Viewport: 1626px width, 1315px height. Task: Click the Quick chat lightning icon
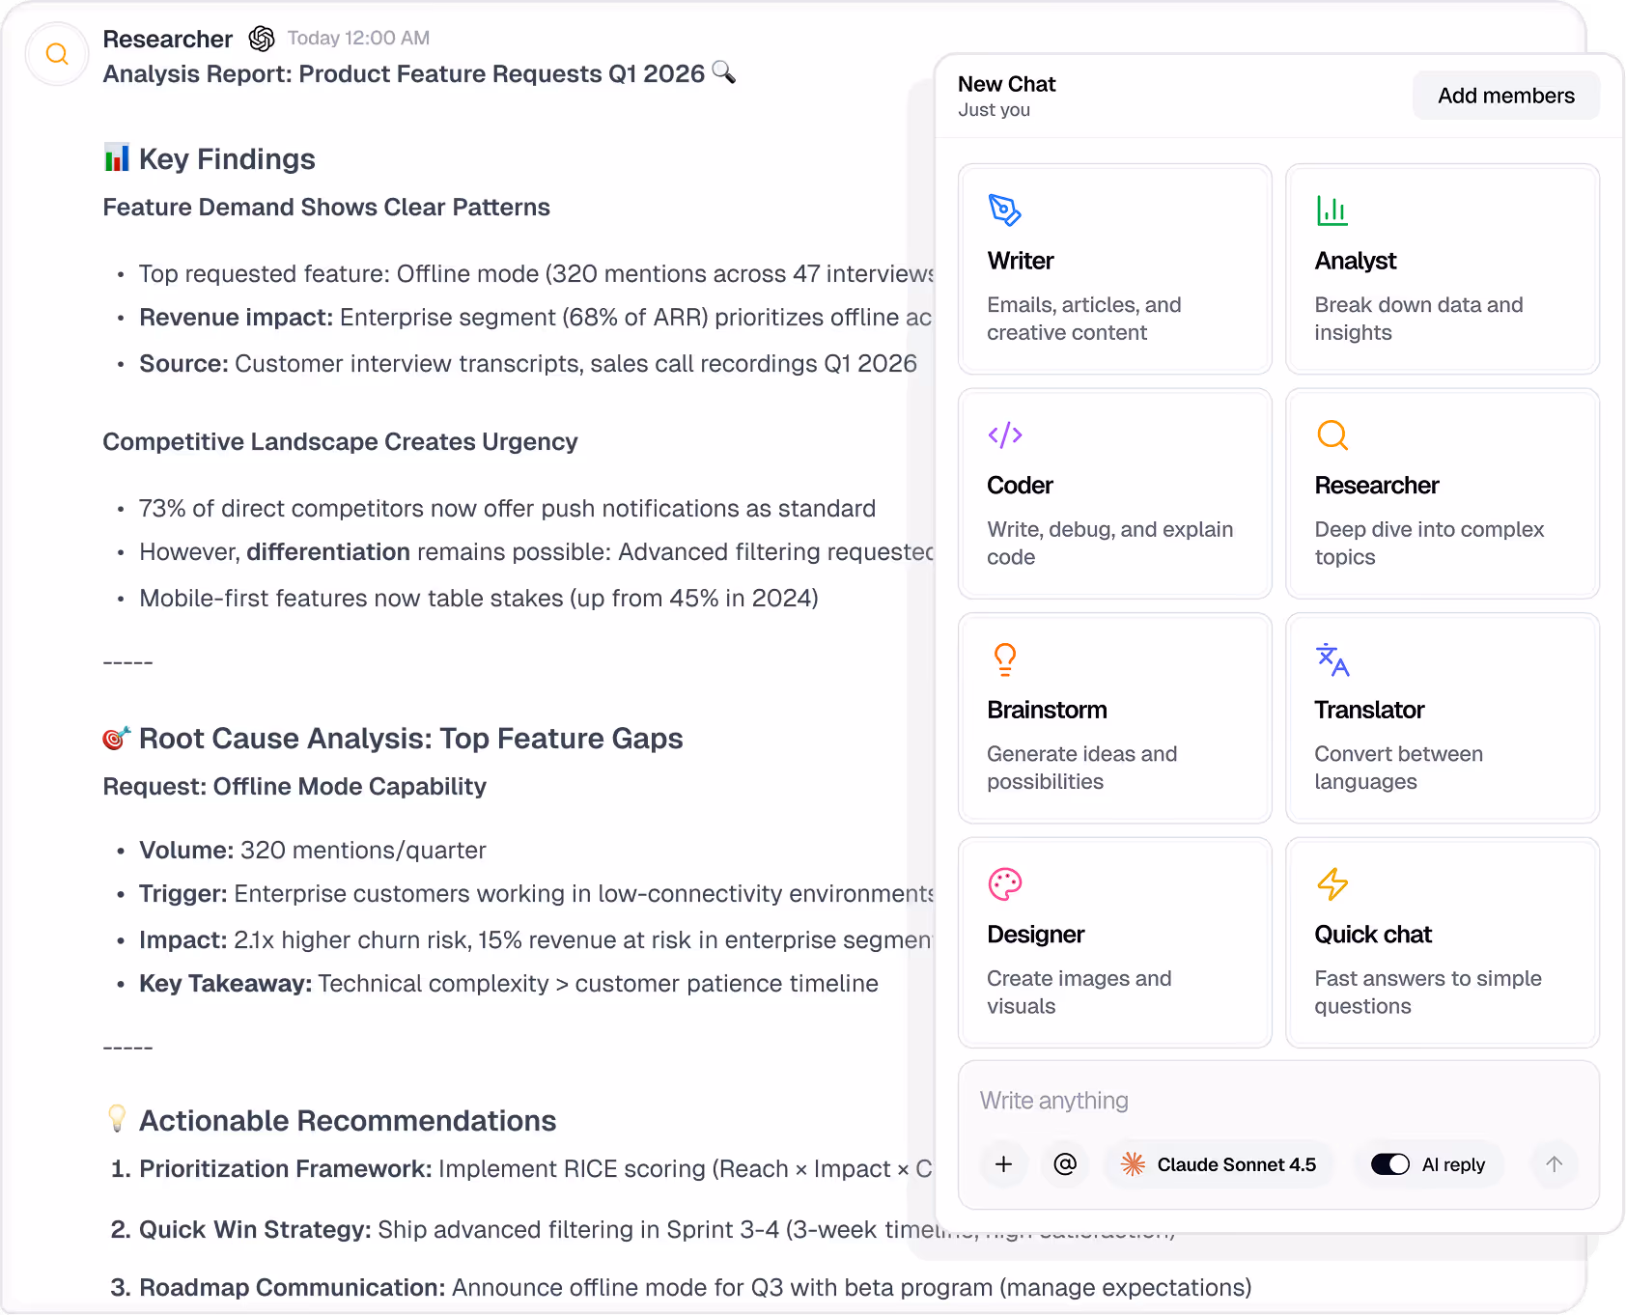pos(1332,883)
